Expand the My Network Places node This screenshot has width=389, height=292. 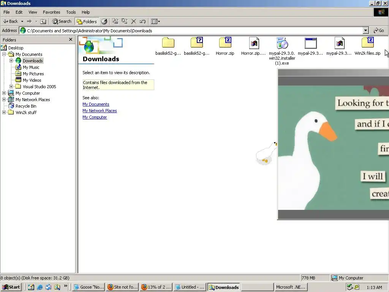[4, 99]
